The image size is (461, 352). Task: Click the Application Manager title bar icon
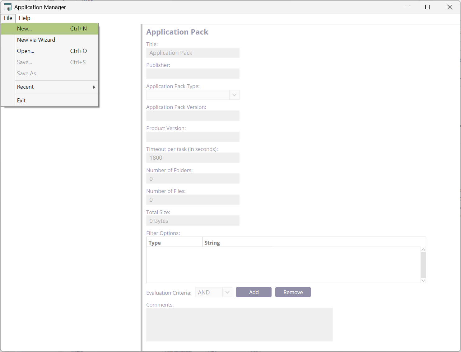pos(8,7)
